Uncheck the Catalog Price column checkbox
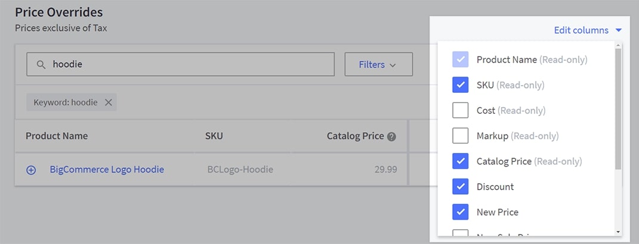The width and height of the screenshot is (639, 244). pos(461,161)
